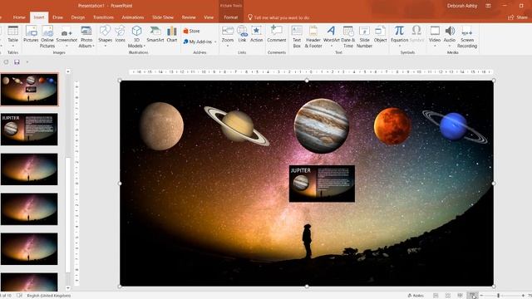The image size is (532, 299).
Task: Select the first slide thumbnail with planets
Action: (x=30, y=90)
